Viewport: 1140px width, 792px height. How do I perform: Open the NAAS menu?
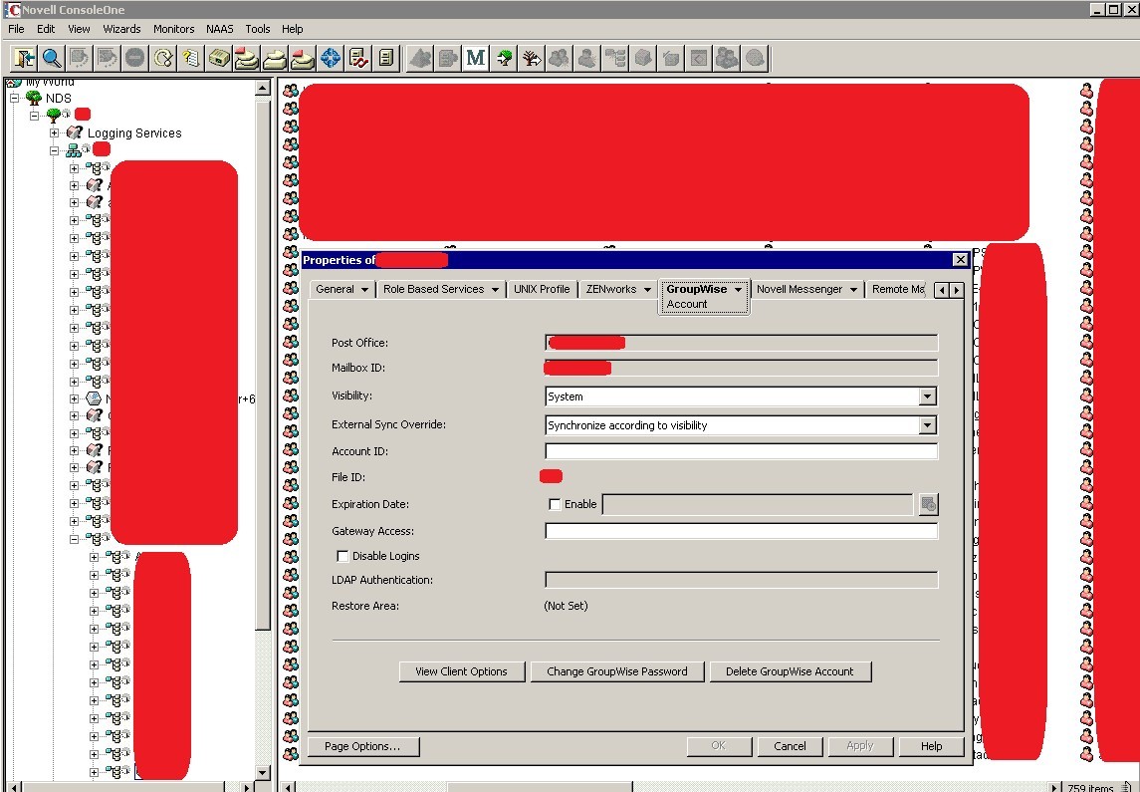point(220,29)
